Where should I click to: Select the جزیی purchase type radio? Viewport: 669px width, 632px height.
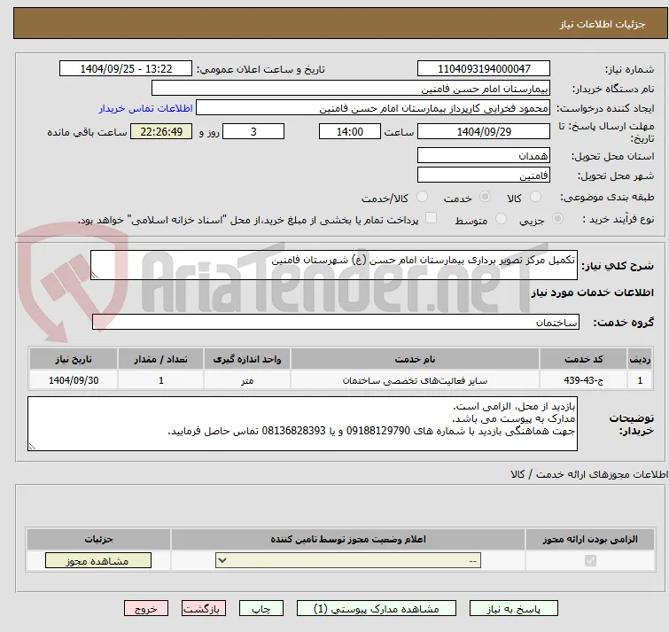click(557, 219)
